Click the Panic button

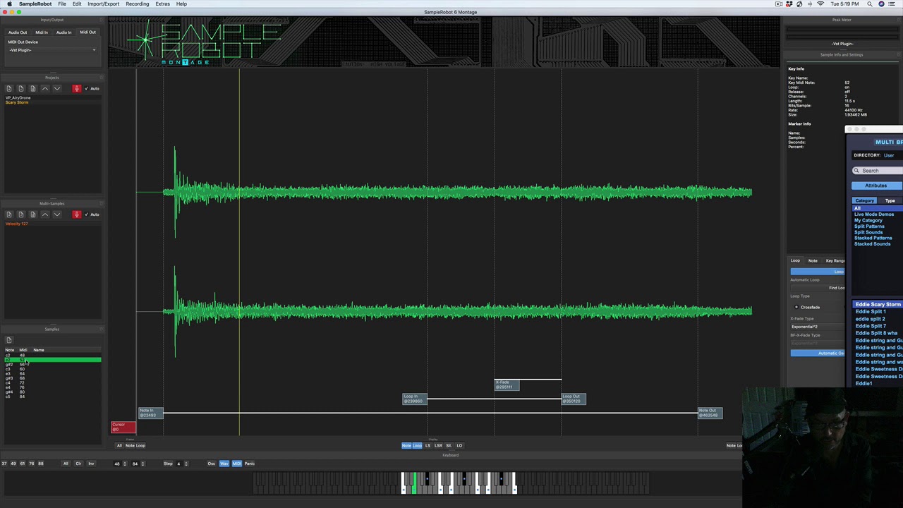[249, 464]
